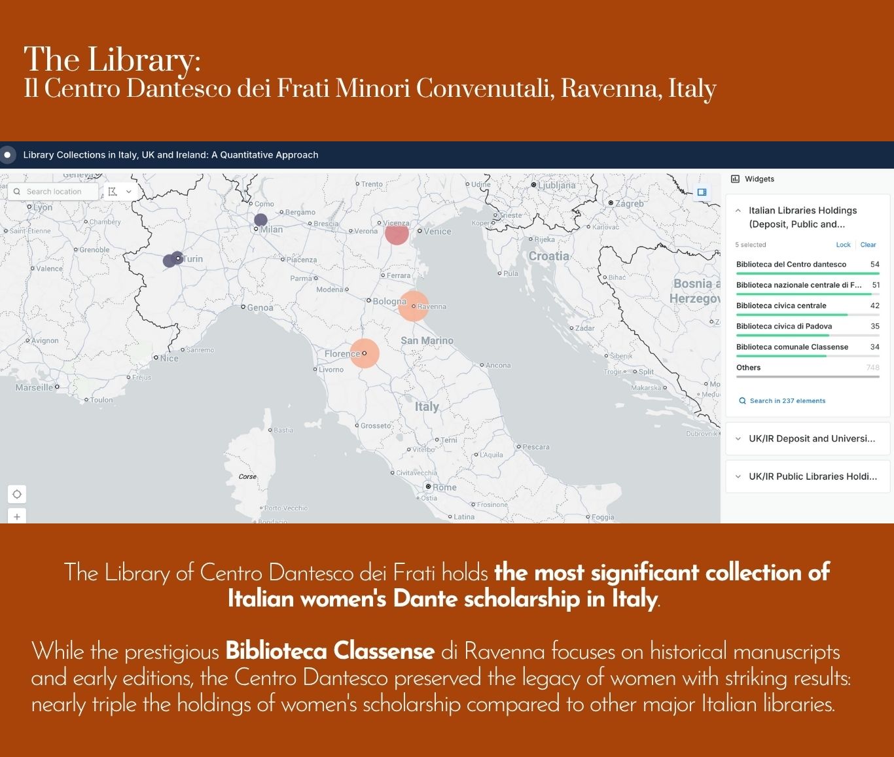Toggle the widgets side panel icon
This screenshot has width=894, height=757.
point(702,192)
